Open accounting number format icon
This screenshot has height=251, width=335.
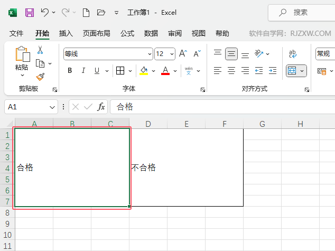(x=322, y=71)
